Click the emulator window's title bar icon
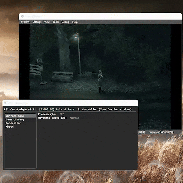The height and width of the screenshot is (183, 183). (22, 16)
